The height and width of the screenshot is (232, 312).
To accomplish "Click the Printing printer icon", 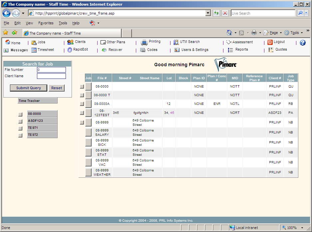I will point(144,42).
